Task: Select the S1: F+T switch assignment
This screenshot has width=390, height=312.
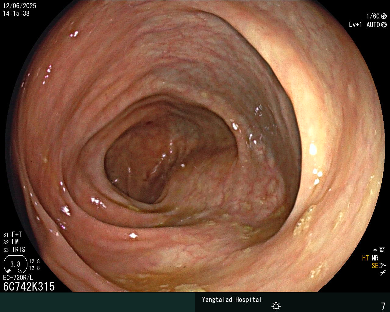Action: 12,234
